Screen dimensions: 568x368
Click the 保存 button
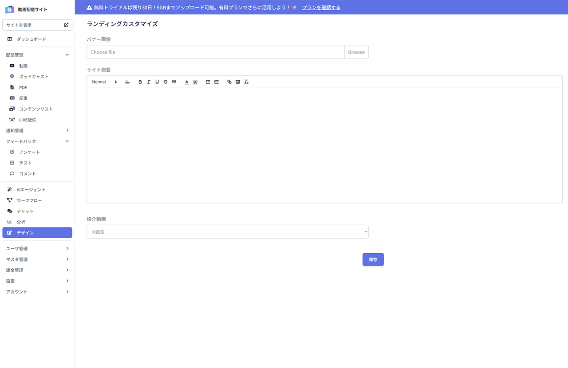[x=373, y=259]
